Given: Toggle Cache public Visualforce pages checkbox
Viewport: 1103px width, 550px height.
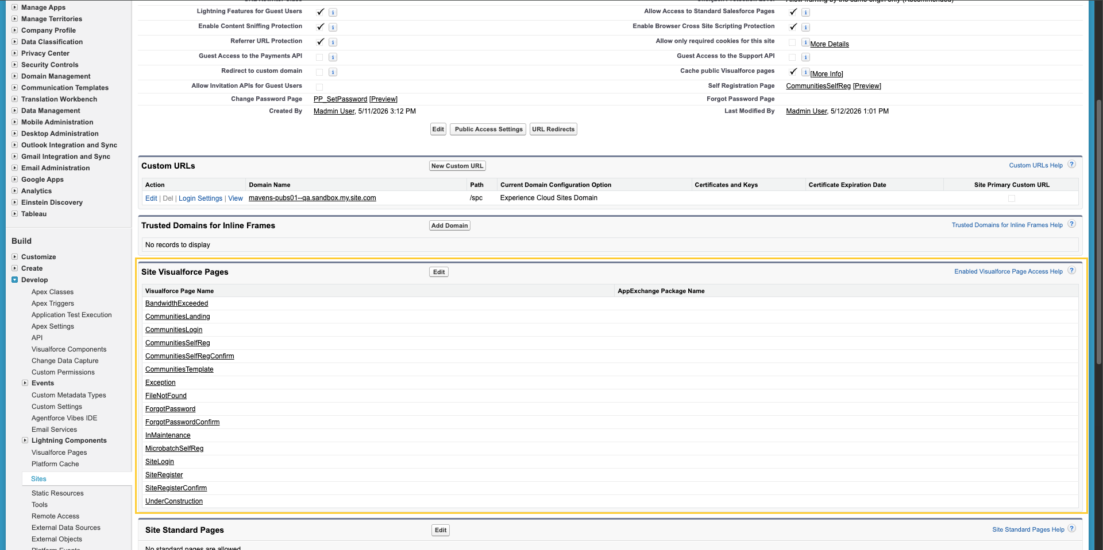Looking at the screenshot, I should [x=793, y=71].
